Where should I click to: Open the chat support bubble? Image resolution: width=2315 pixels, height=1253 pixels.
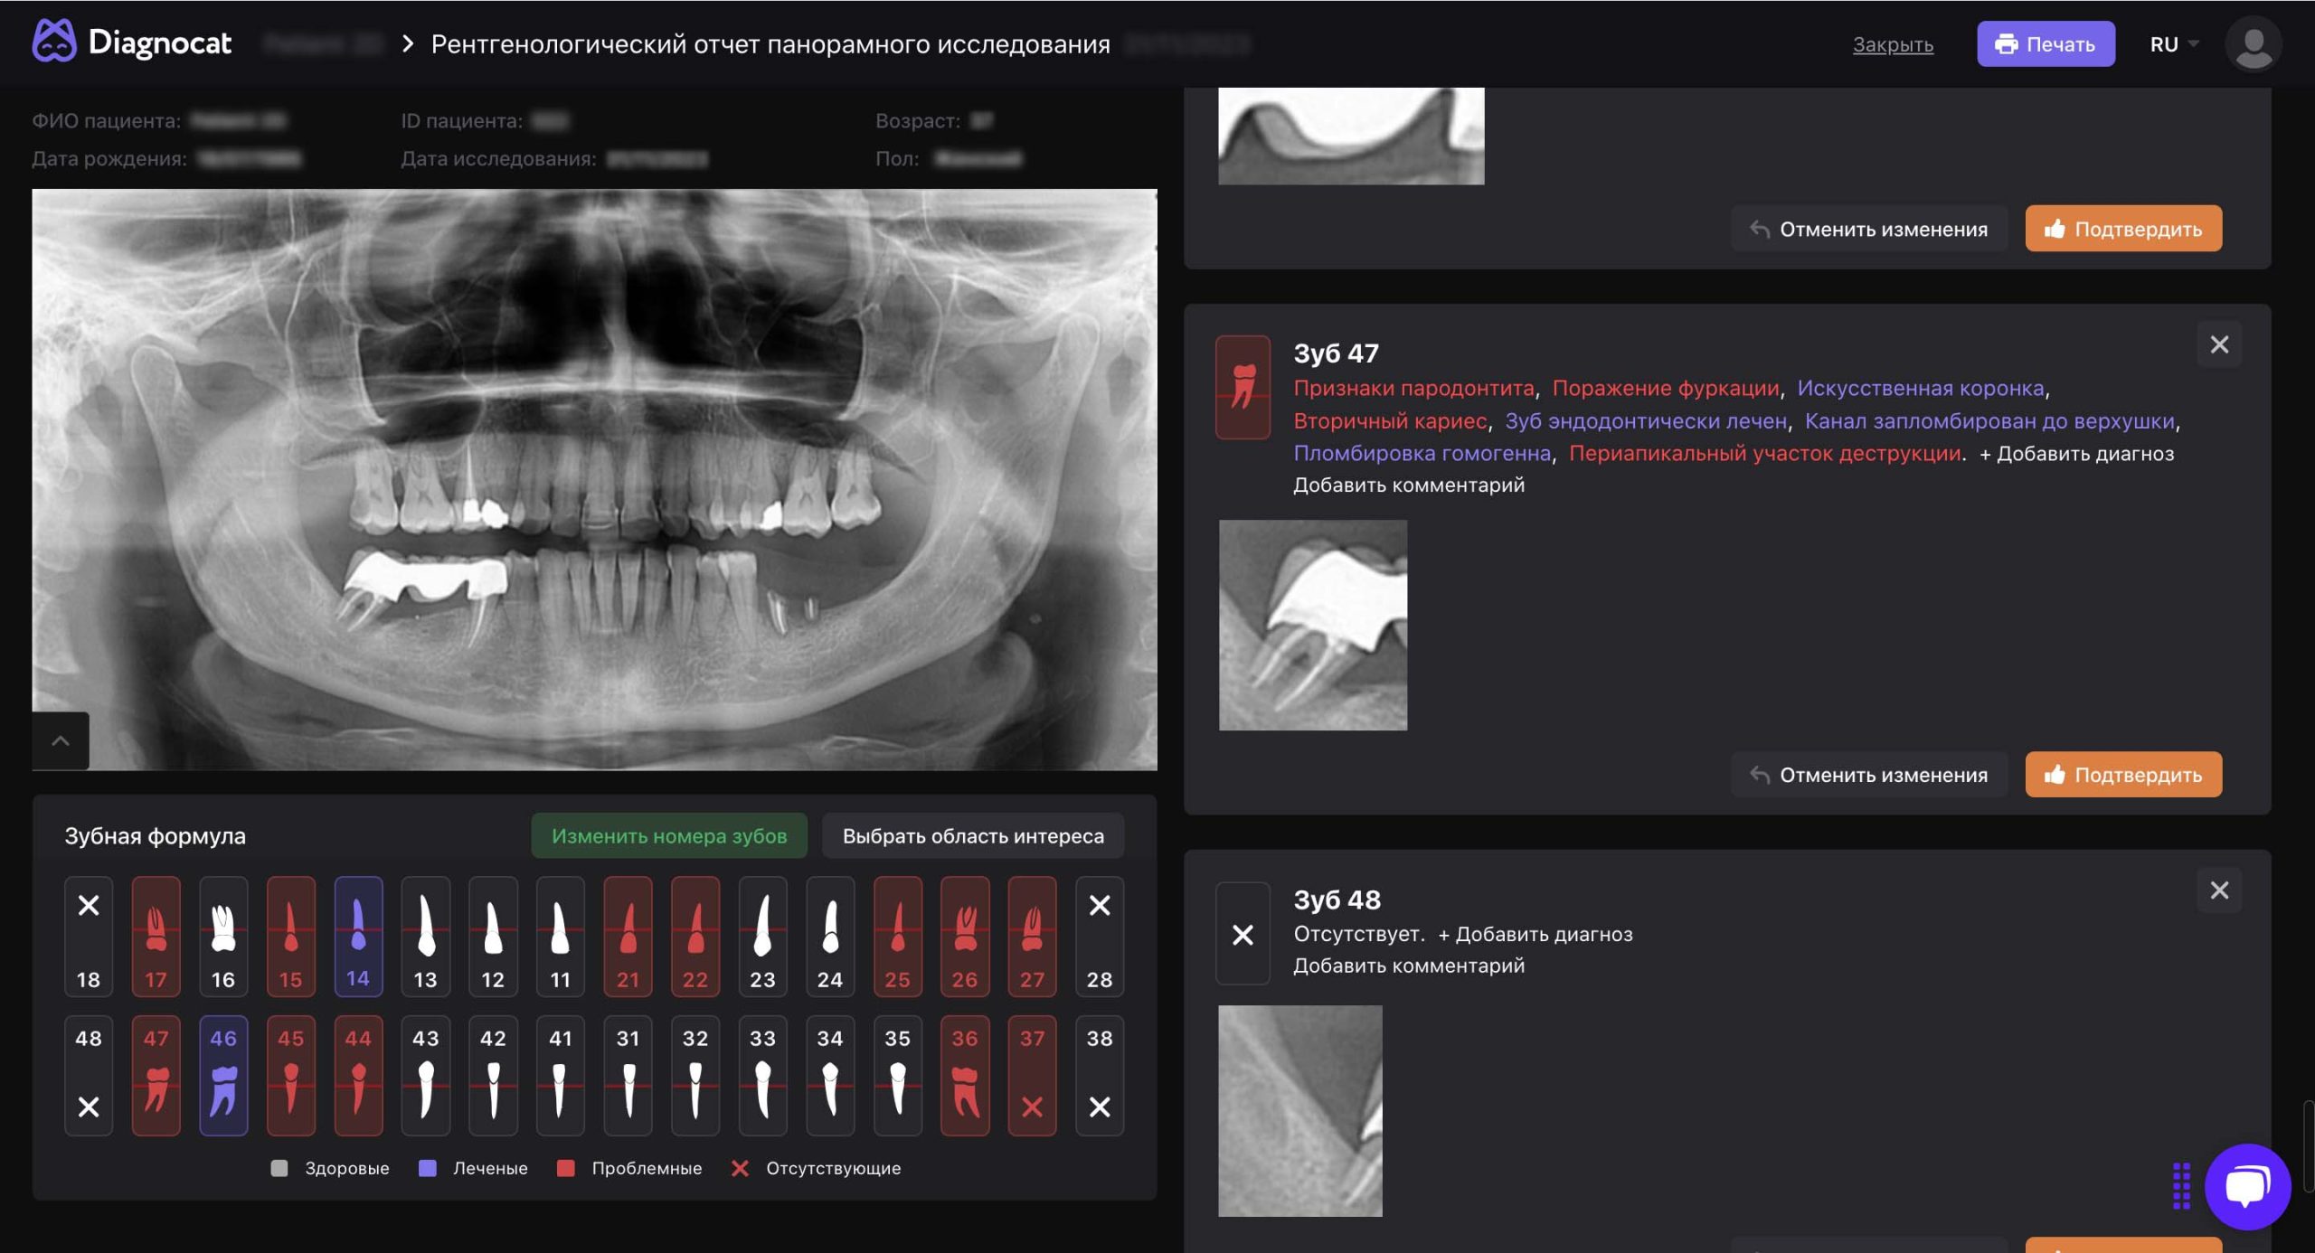point(2246,1186)
